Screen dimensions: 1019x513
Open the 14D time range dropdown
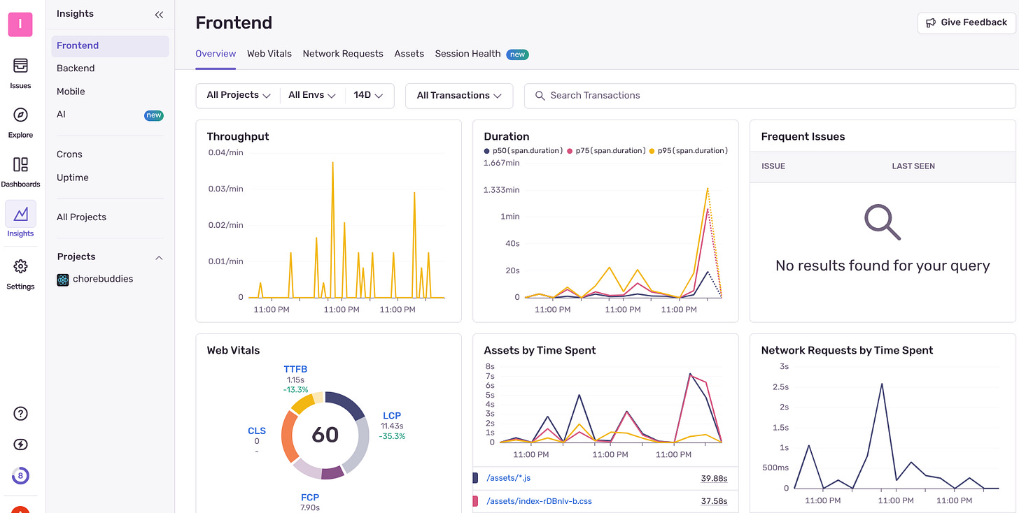[x=368, y=95]
